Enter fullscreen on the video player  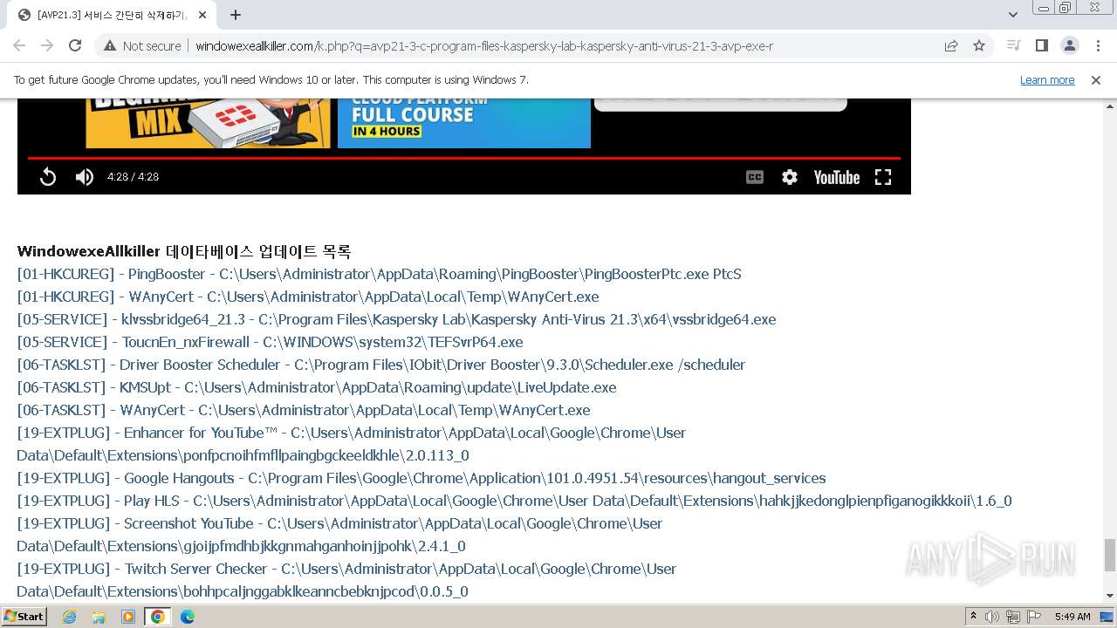(883, 177)
